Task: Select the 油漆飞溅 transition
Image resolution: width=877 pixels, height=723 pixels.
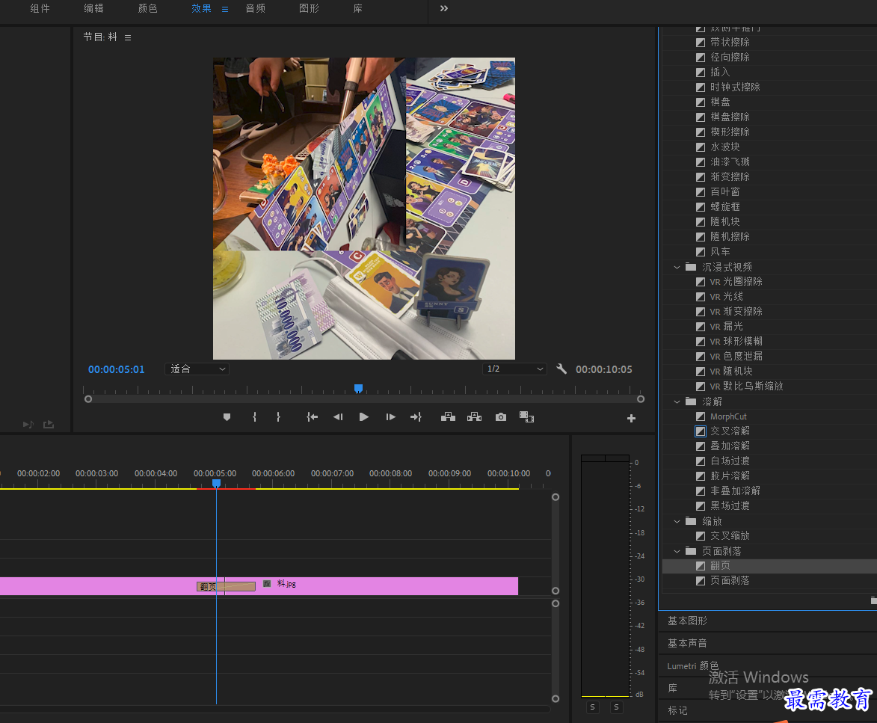Action: (730, 161)
